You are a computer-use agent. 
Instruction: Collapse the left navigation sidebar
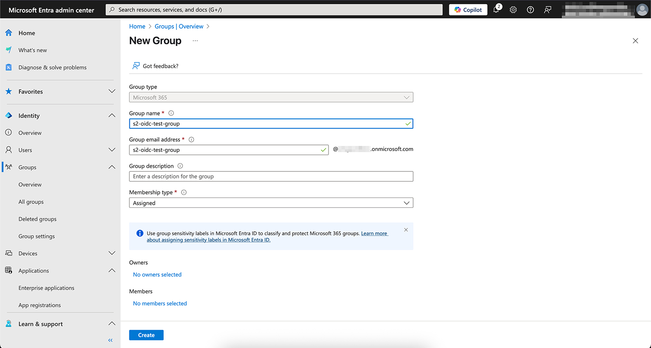pos(110,340)
